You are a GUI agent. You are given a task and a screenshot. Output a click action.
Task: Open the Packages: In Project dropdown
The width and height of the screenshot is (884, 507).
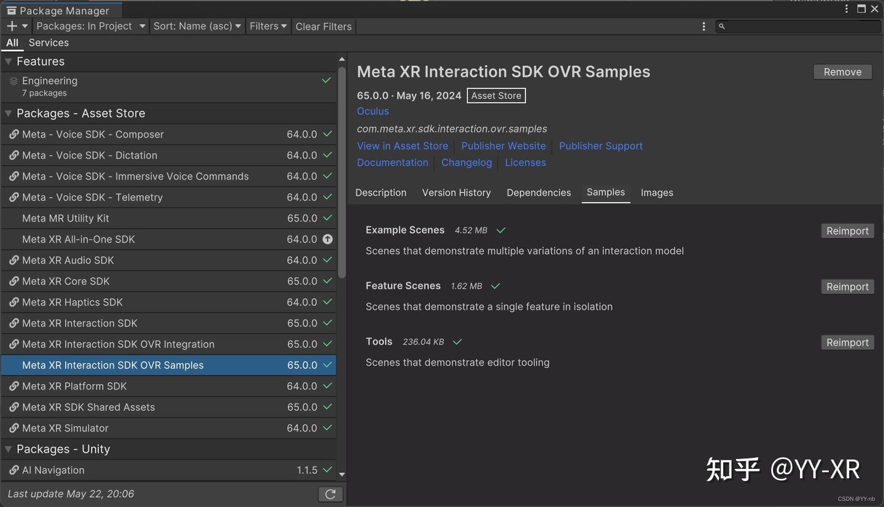tap(90, 26)
